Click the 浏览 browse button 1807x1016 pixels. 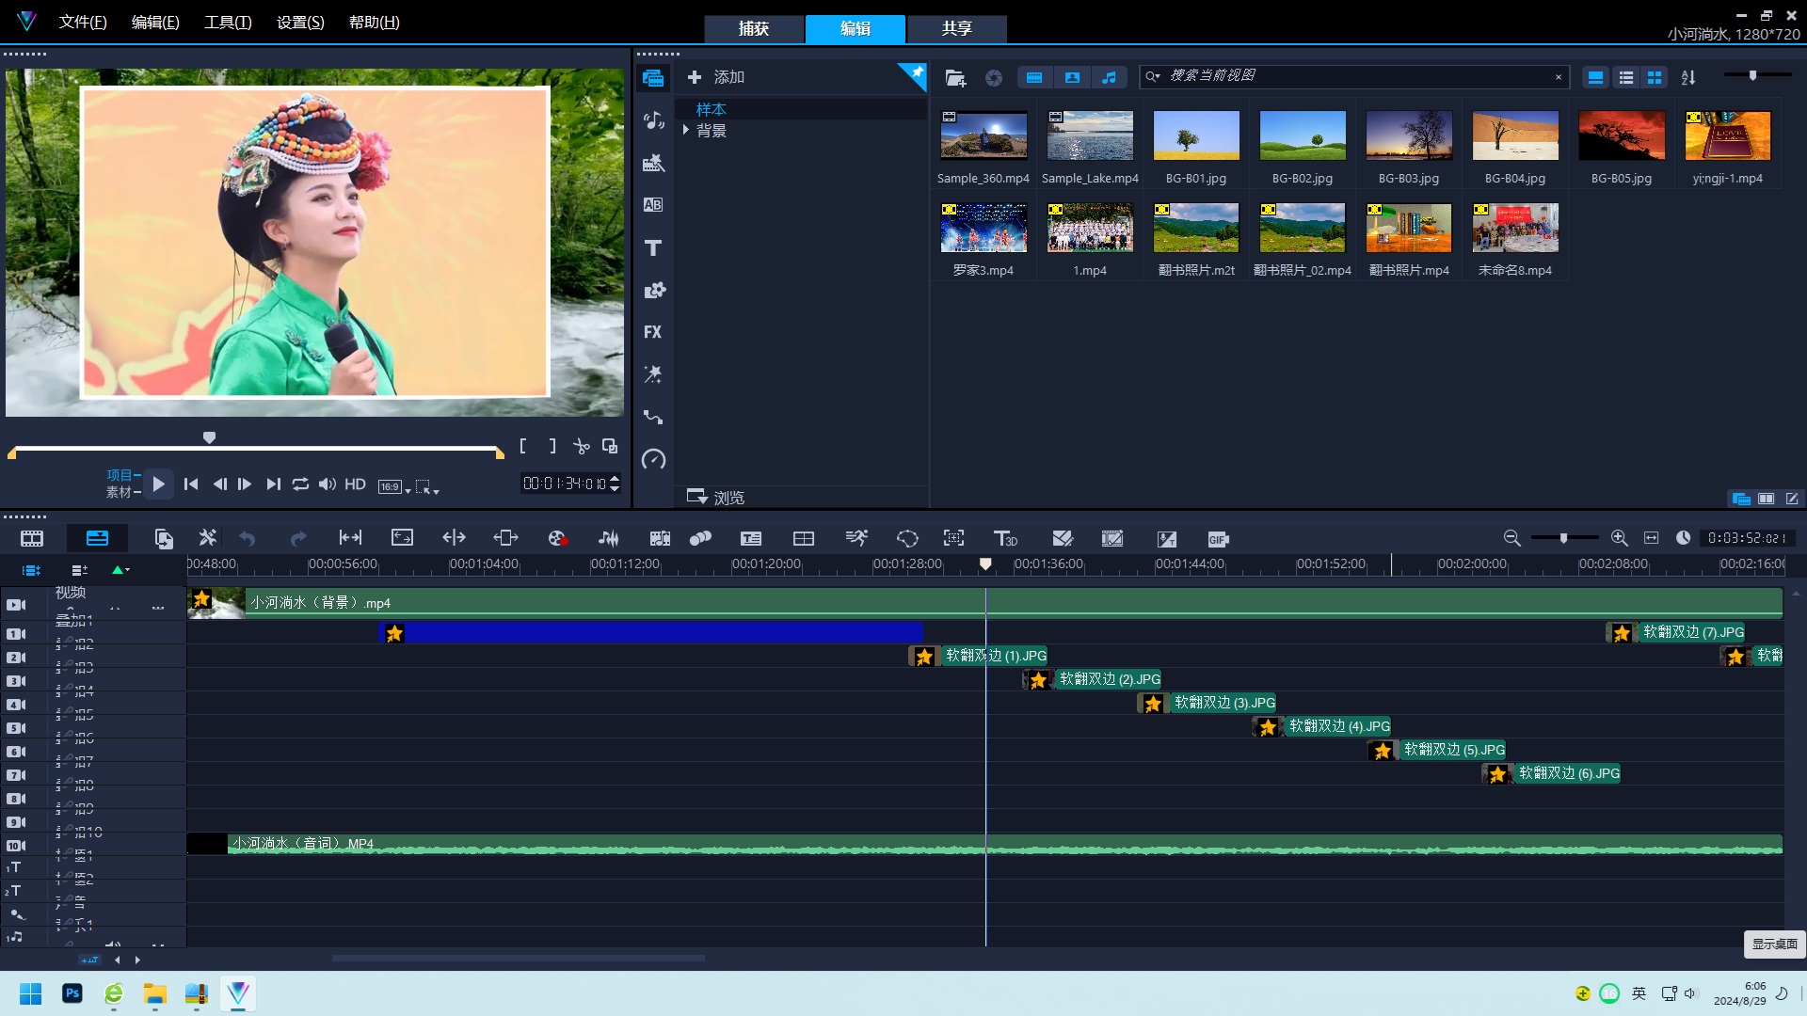pyautogui.click(x=716, y=497)
